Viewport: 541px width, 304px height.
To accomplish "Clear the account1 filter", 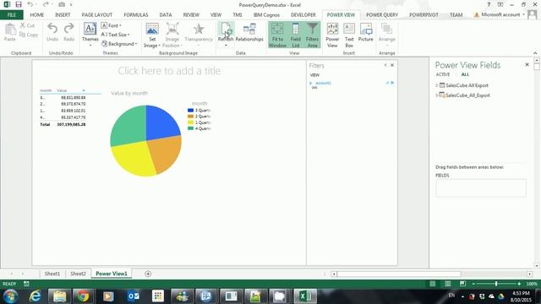I will [387, 83].
